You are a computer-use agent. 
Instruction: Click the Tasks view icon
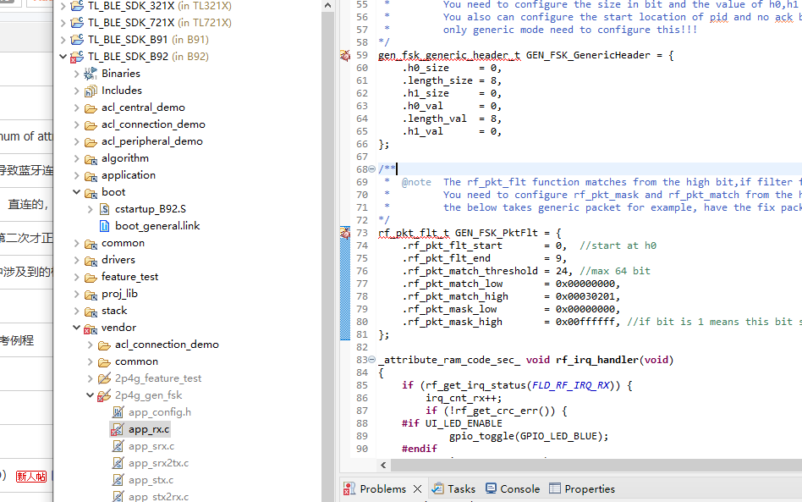click(x=438, y=488)
